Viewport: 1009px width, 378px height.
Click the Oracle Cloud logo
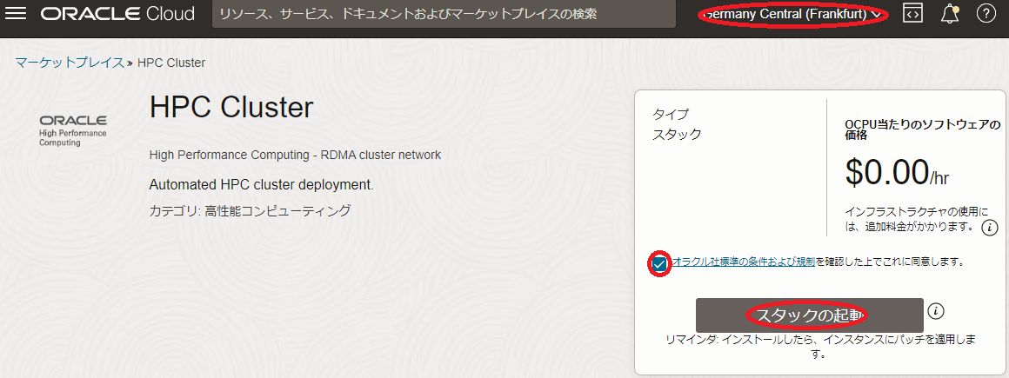click(x=117, y=15)
